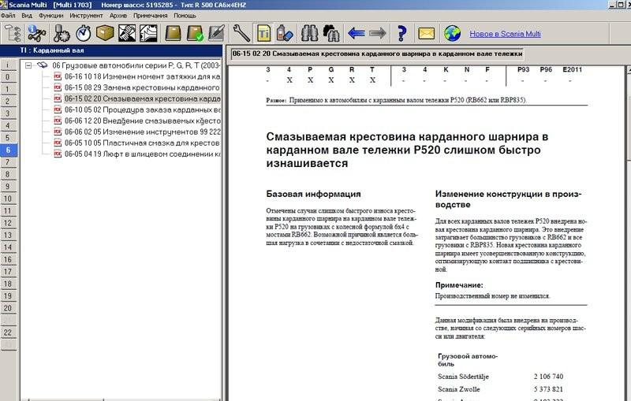Open the brown book with green checkmark

pos(195,33)
